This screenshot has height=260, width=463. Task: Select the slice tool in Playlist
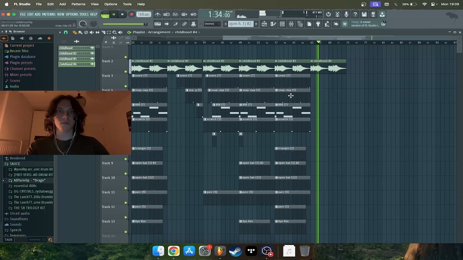(x=103, y=32)
